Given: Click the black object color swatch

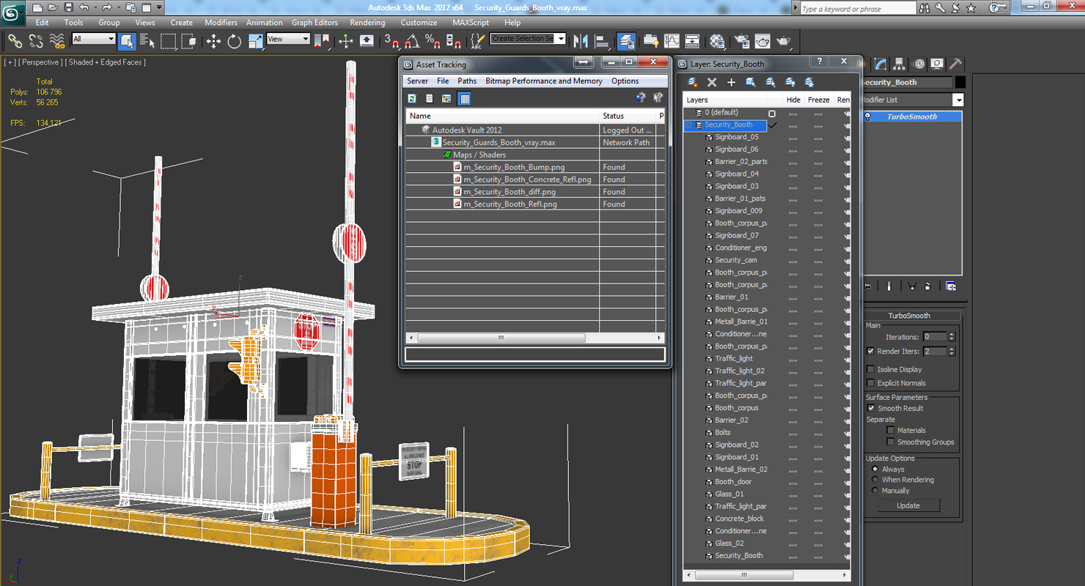Looking at the screenshot, I should (x=960, y=83).
